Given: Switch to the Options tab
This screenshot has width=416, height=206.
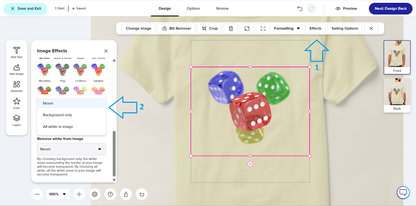Looking at the screenshot, I should click(193, 9).
